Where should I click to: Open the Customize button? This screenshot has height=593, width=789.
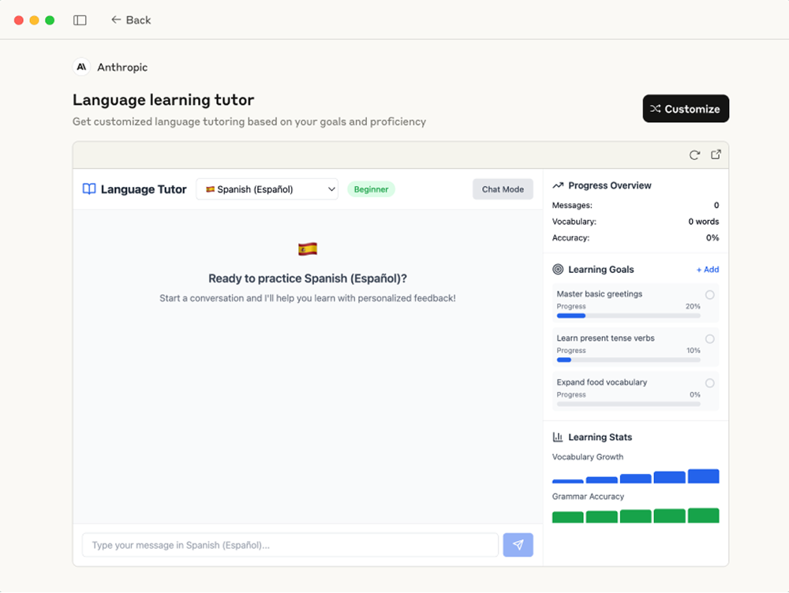tap(686, 109)
